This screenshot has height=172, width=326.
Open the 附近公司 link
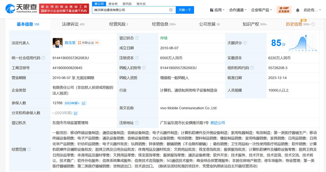(218, 123)
